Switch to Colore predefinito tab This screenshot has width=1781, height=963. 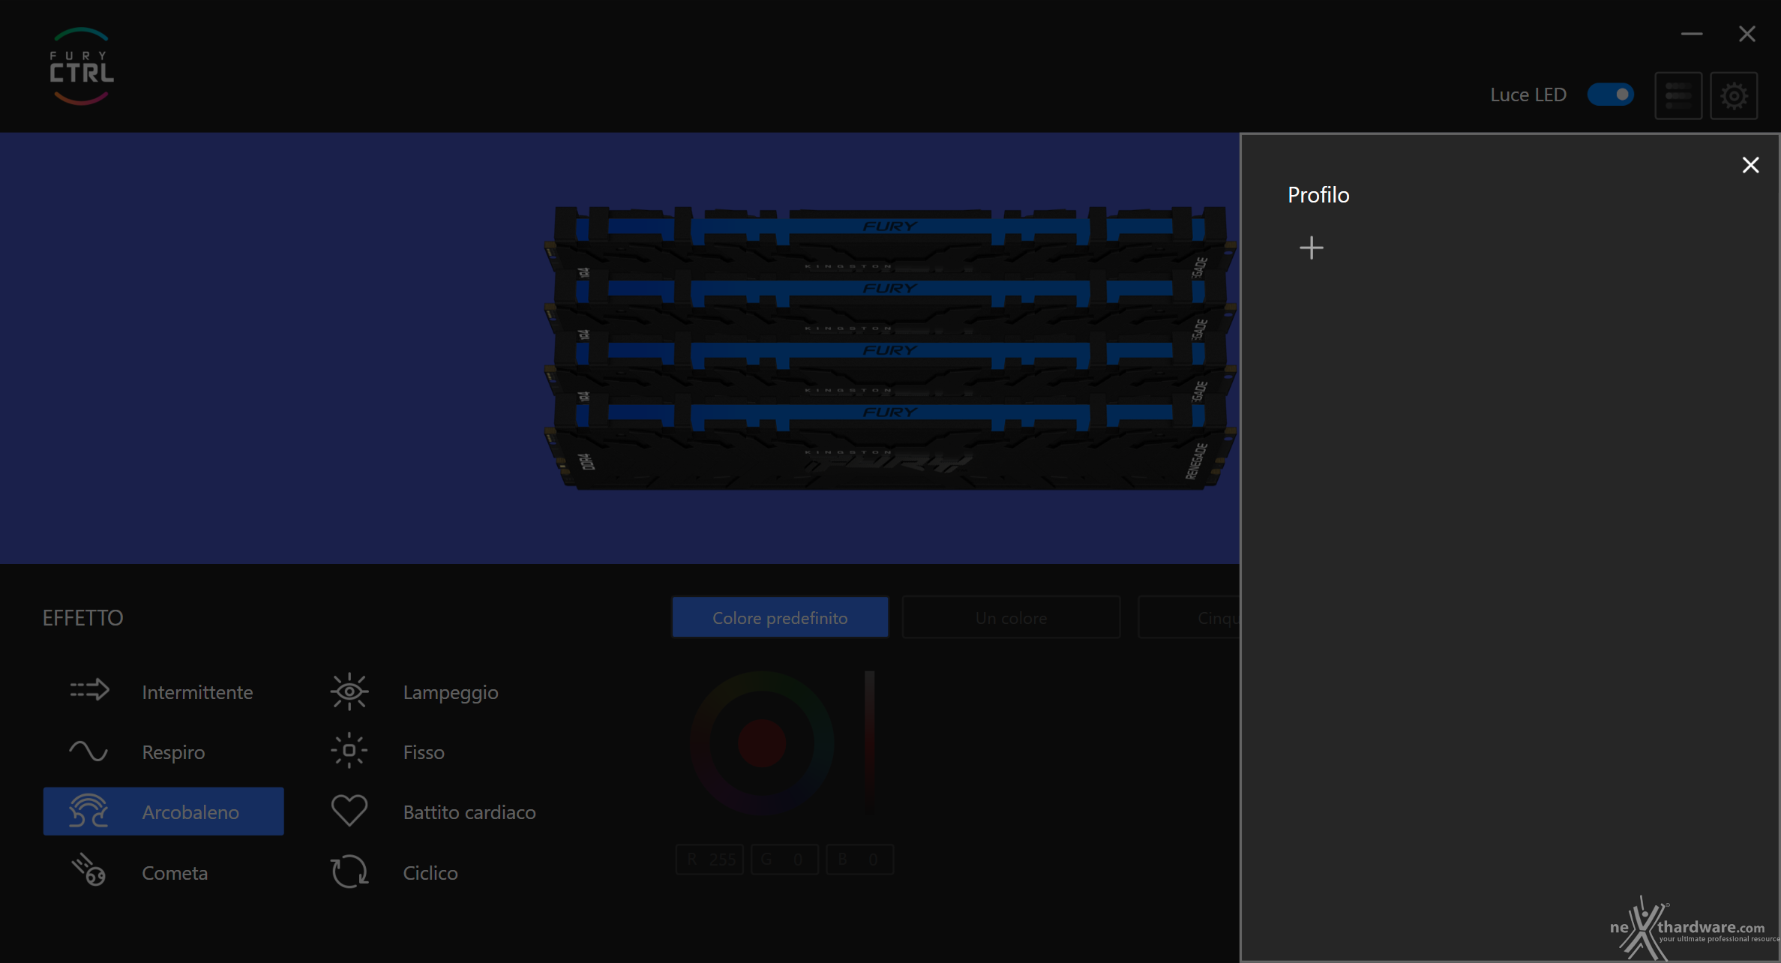(x=780, y=617)
